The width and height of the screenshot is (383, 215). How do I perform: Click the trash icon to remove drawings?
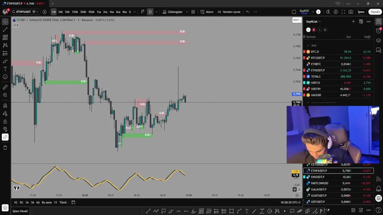pos(5,148)
